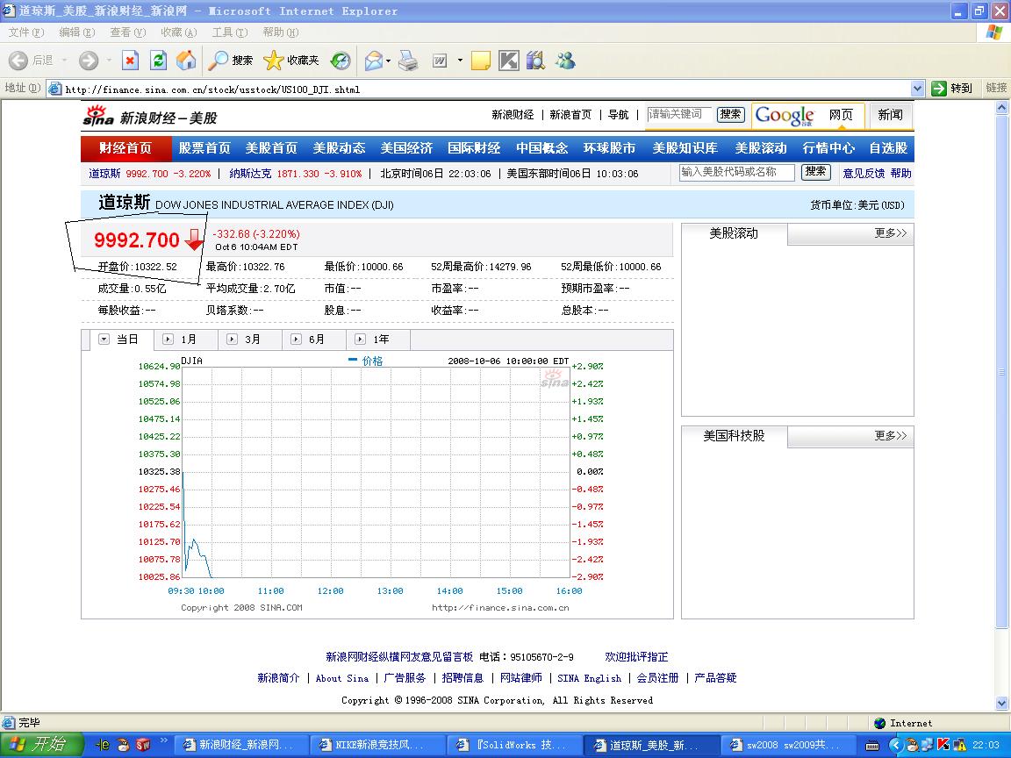Click the 搜索 button beside stock code field
The height and width of the screenshot is (758, 1011).
click(815, 171)
